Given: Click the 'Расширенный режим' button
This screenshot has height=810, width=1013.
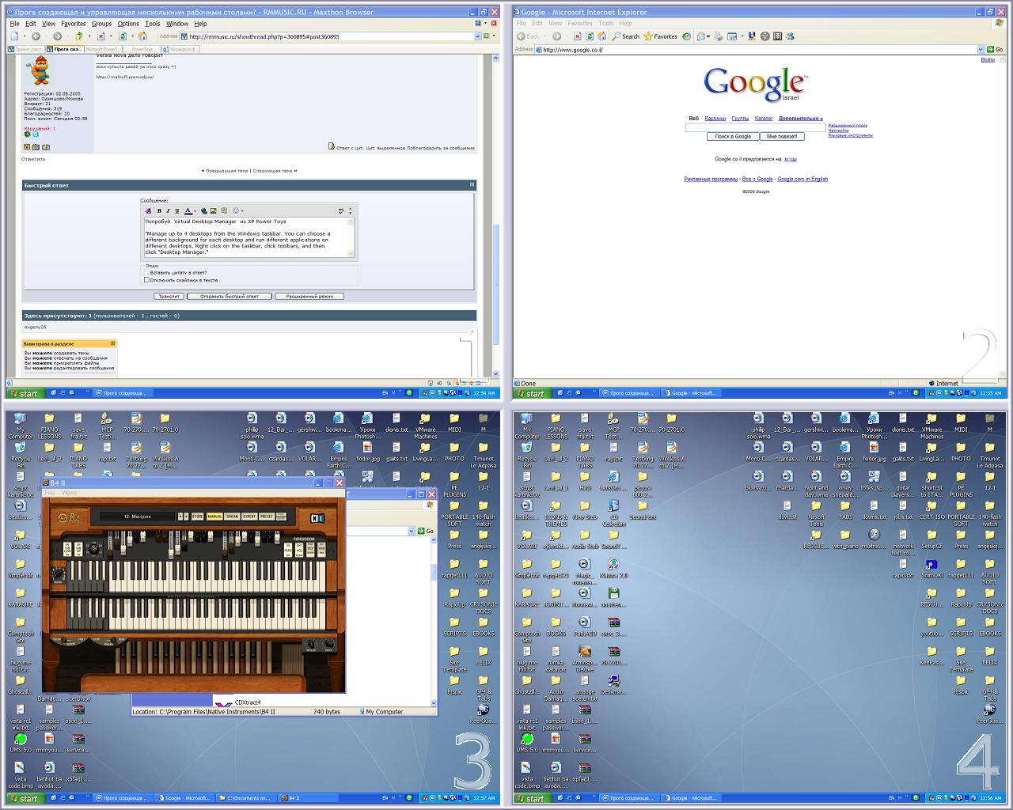Looking at the screenshot, I should (309, 297).
